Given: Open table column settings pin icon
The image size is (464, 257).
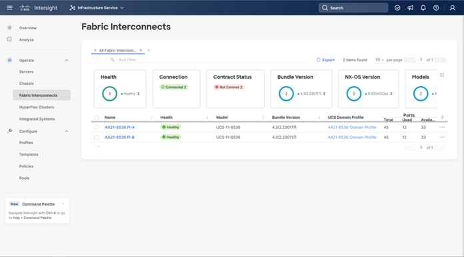Looking at the screenshot, I should point(442,117).
